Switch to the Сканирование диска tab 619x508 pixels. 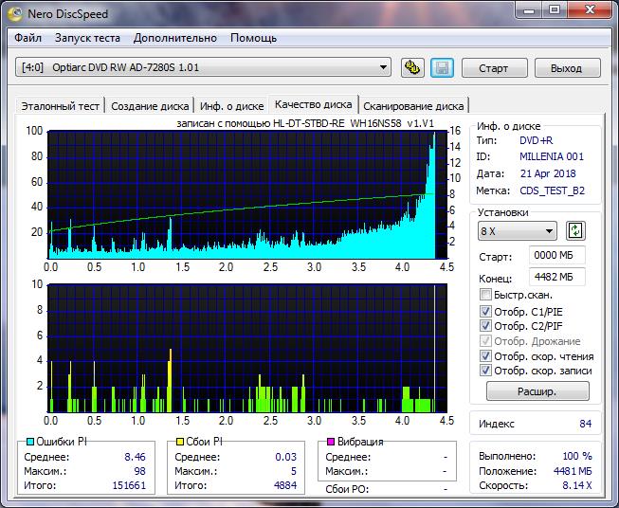[x=413, y=106]
